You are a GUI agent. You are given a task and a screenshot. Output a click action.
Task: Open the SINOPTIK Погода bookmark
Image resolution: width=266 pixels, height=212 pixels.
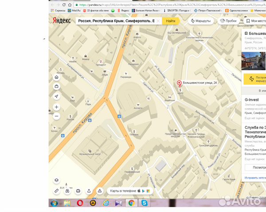click(176, 11)
